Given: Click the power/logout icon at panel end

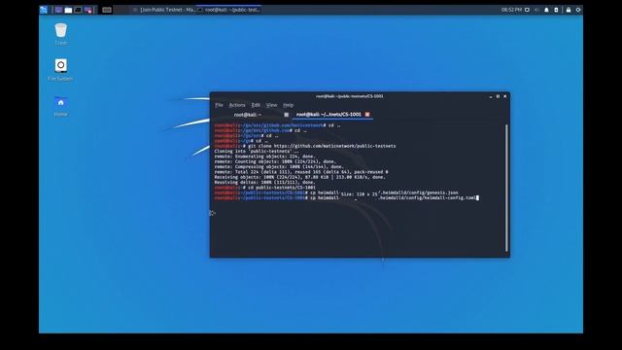Looking at the screenshot, I should (578, 10).
